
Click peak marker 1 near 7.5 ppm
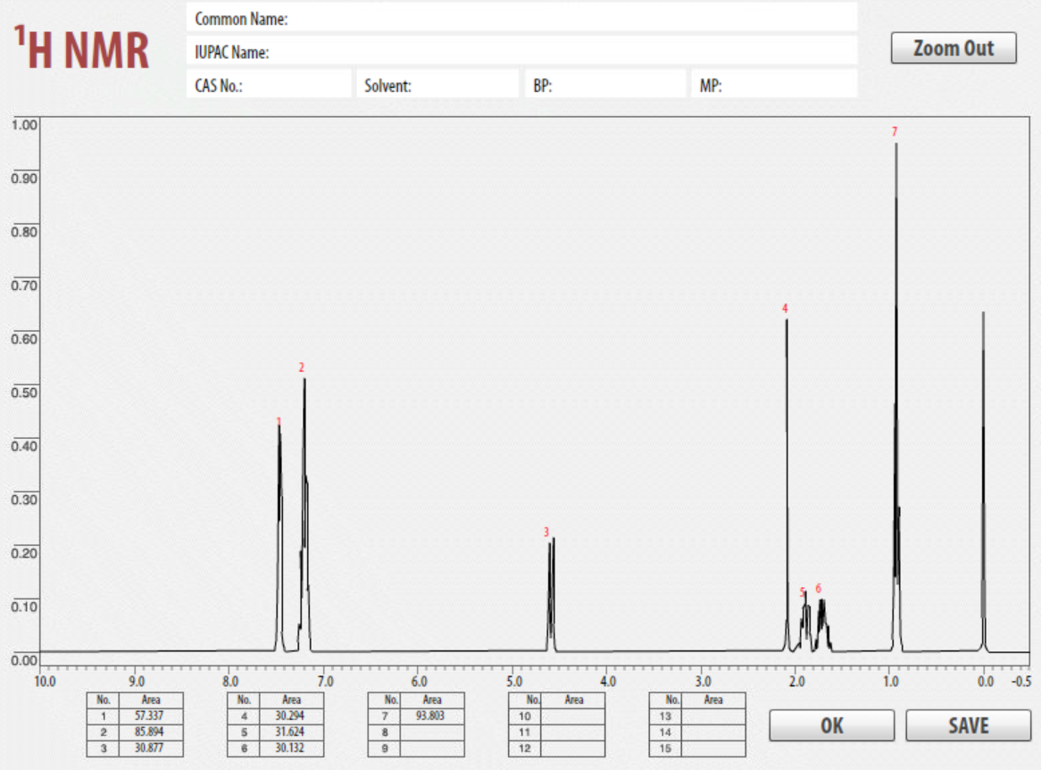click(x=279, y=421)
